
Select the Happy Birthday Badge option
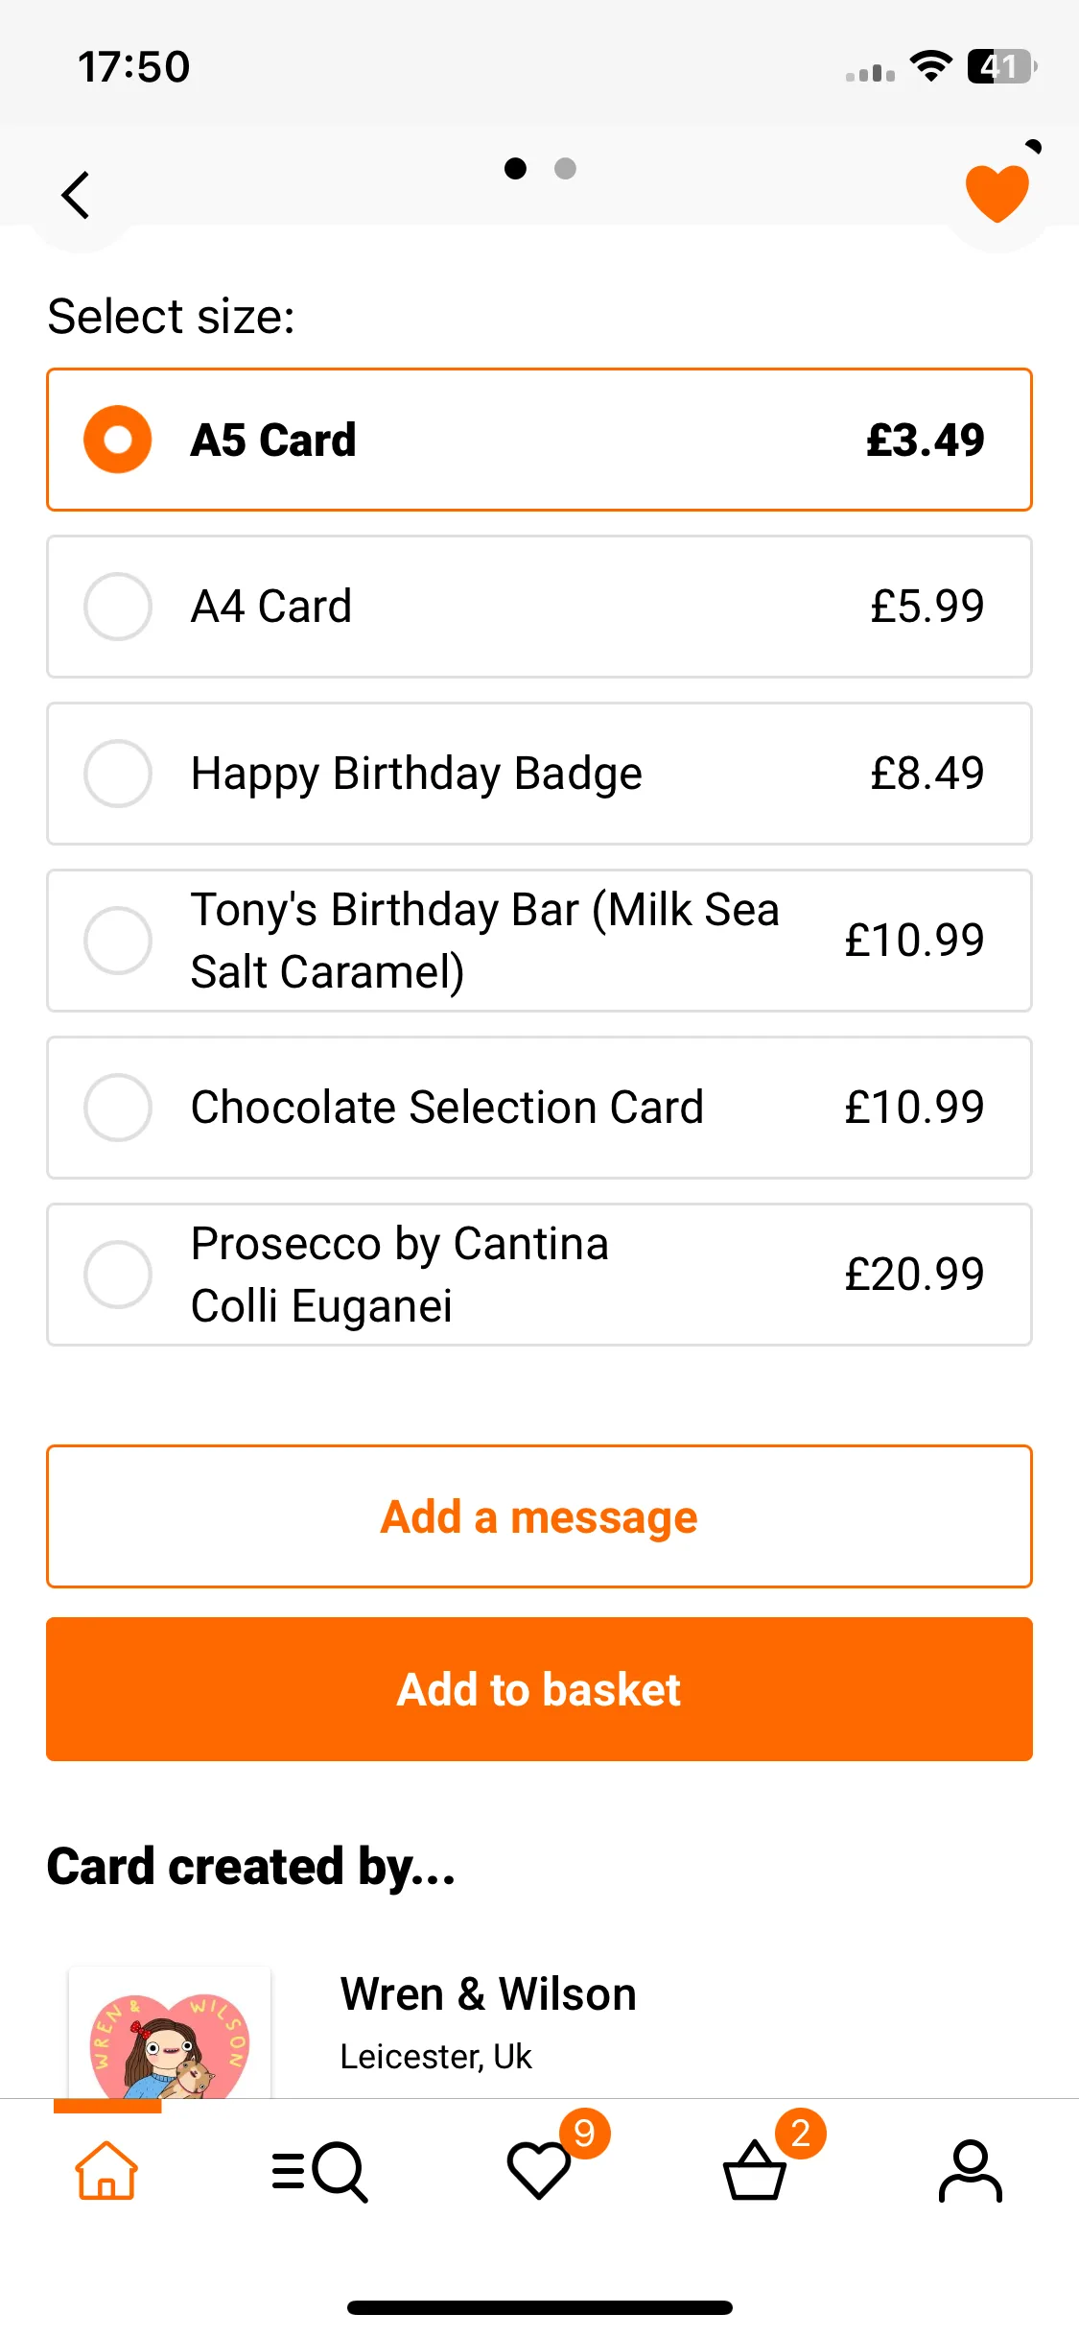pyautogui.click(x=539, y=774)
